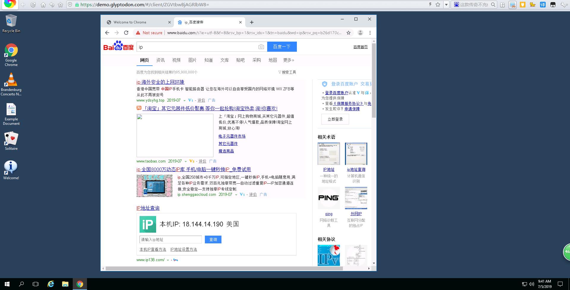This screenshot has height=290, width=570.
Task: Open a new Chrome tab with plus button
Action: pyautogui.click(x=252, y=22)
